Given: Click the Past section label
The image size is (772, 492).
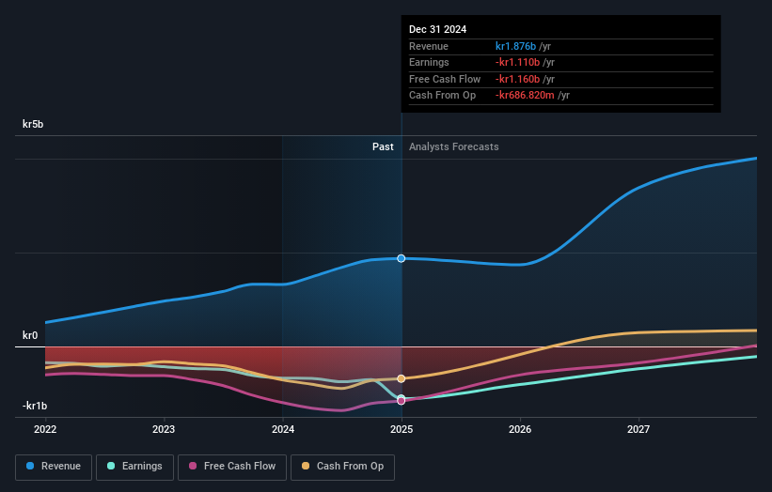Looking at the screenshot, I should click(x=383, y=146).
